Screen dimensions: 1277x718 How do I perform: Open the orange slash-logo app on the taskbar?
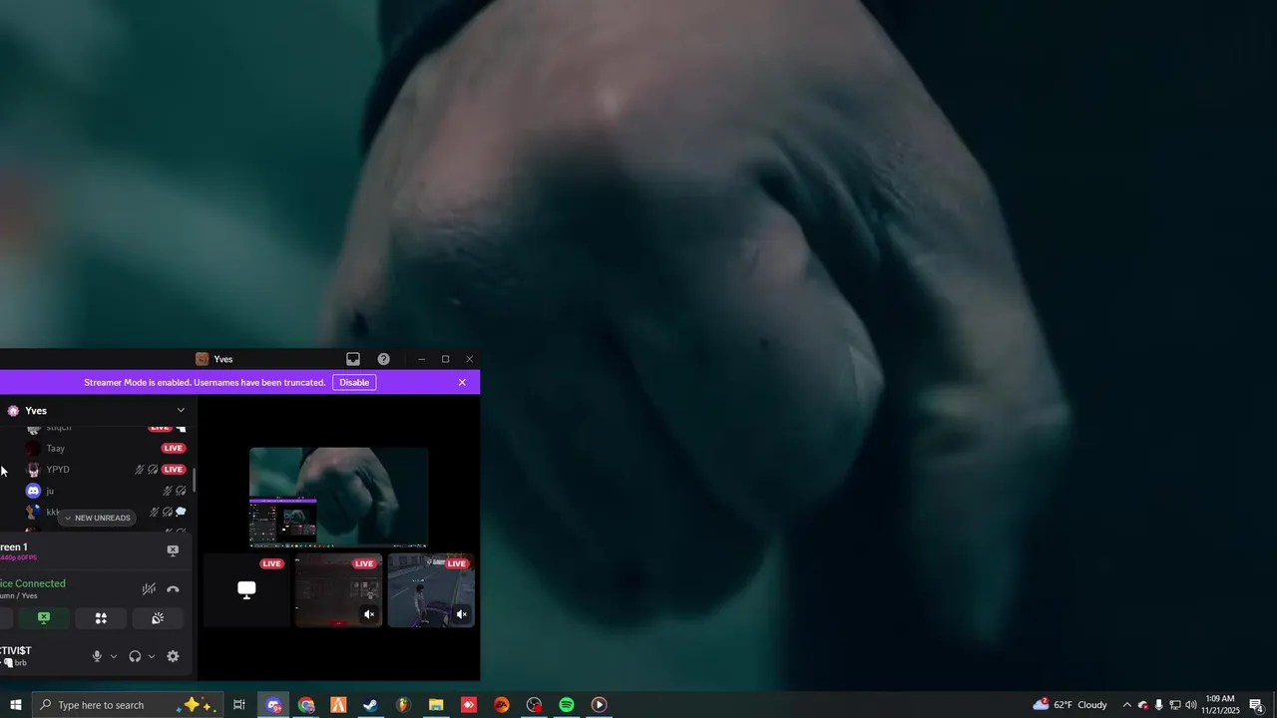tap(338, 705)
